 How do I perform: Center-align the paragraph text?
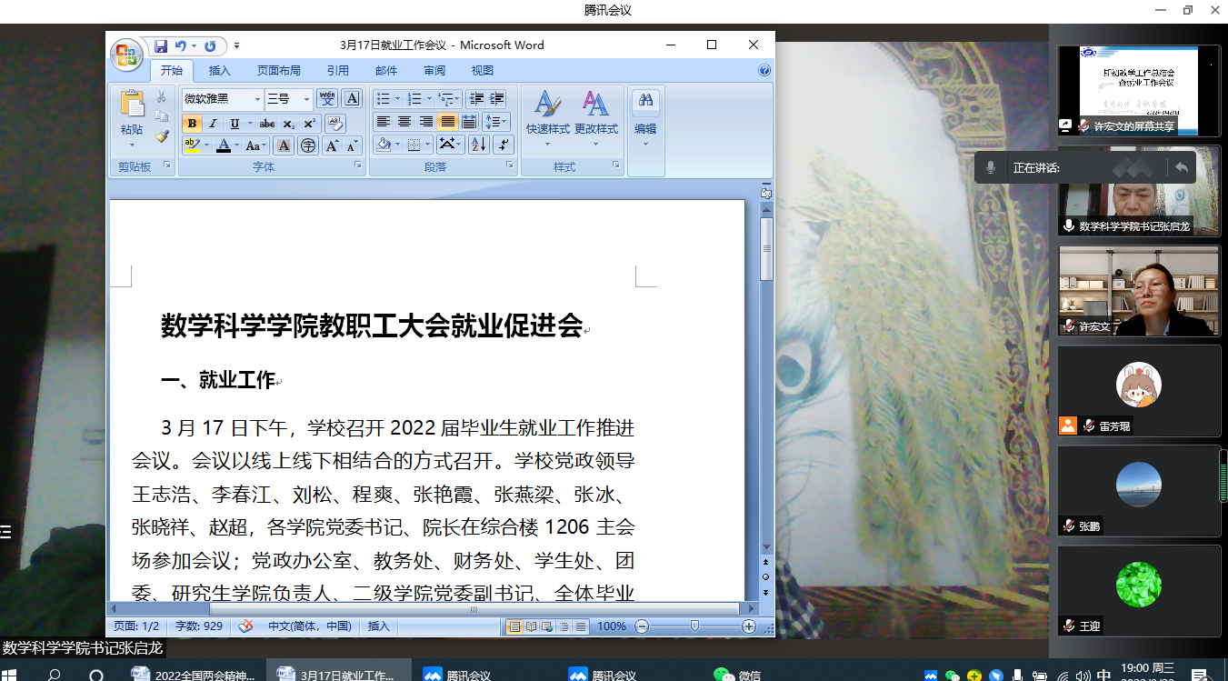coord(404,122)
